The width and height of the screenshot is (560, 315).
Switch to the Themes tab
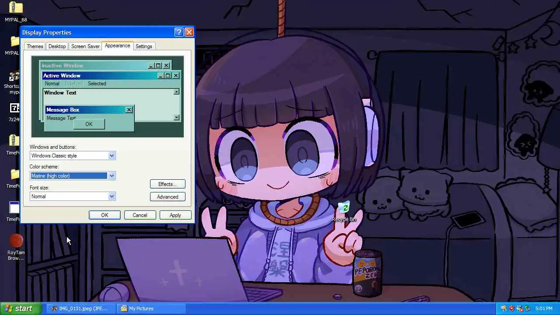[x=35, y=46]
